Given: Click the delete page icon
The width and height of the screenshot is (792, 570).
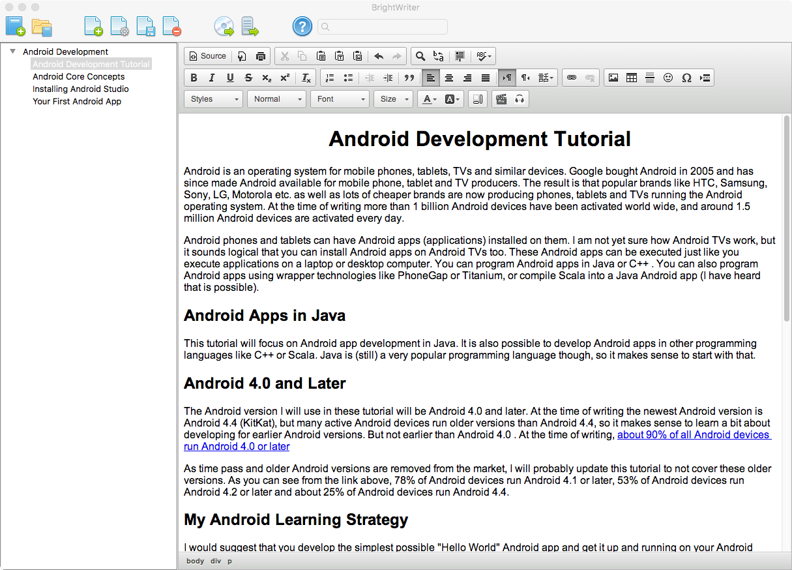Looking at the screenshot, I should click(x=171, y=27).
